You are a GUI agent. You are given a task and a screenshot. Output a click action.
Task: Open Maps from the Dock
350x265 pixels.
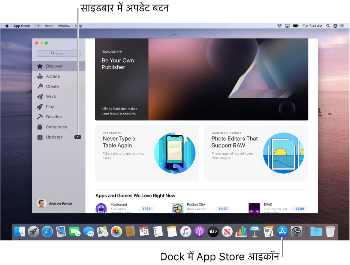[102, 232]
